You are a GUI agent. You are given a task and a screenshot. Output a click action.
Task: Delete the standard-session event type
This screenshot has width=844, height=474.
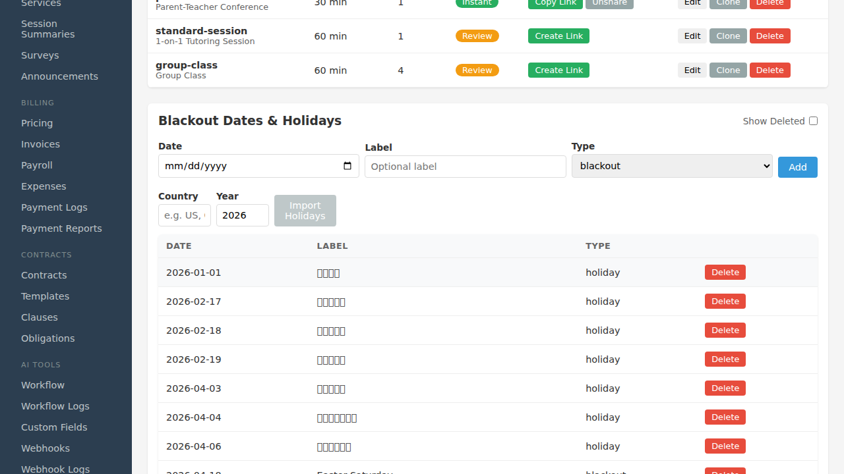(x=770, y=36)
